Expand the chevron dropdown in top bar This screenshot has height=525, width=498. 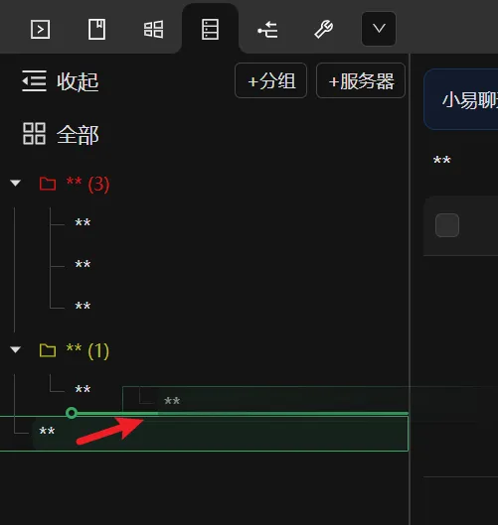379,29
